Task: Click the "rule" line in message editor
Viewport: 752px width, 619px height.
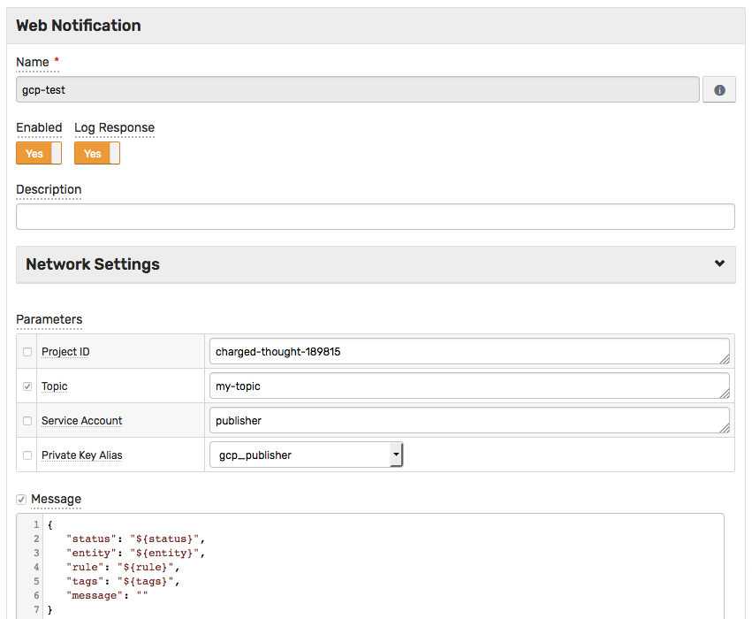Action: (123, 567)
